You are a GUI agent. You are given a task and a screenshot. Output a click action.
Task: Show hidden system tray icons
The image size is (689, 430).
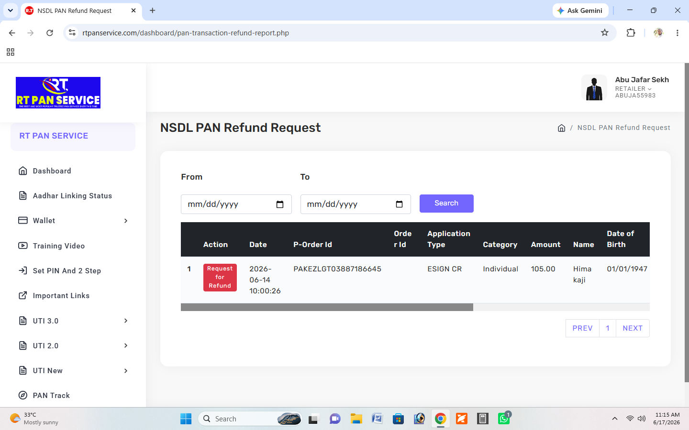click(x=615, y=419)
